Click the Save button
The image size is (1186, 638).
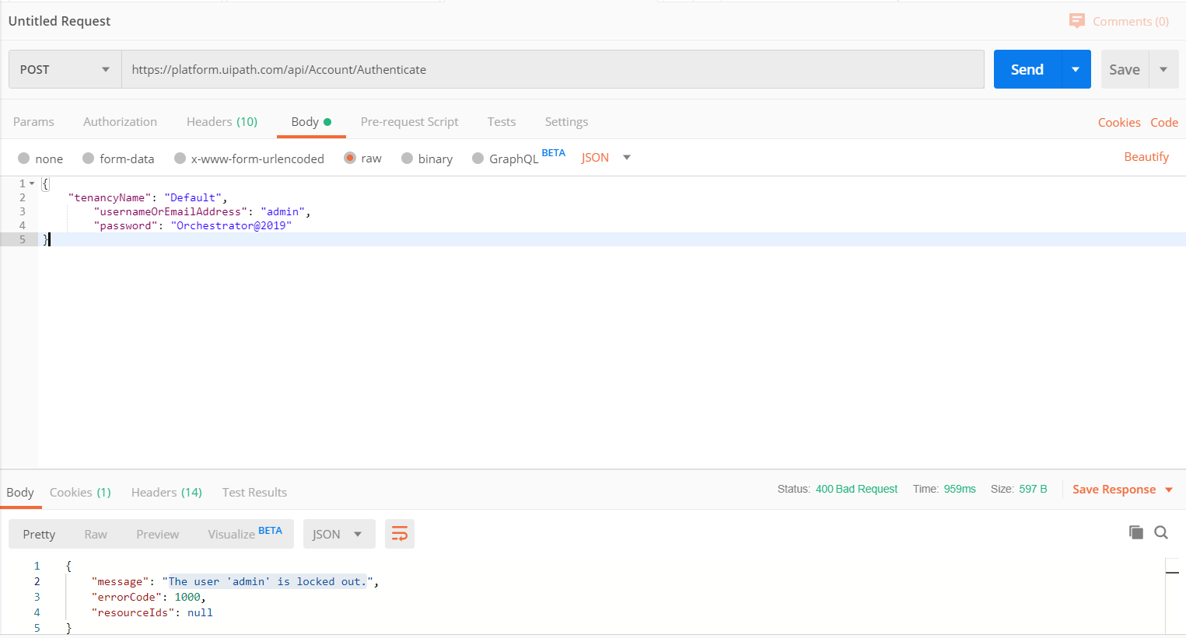(1125, 69)
